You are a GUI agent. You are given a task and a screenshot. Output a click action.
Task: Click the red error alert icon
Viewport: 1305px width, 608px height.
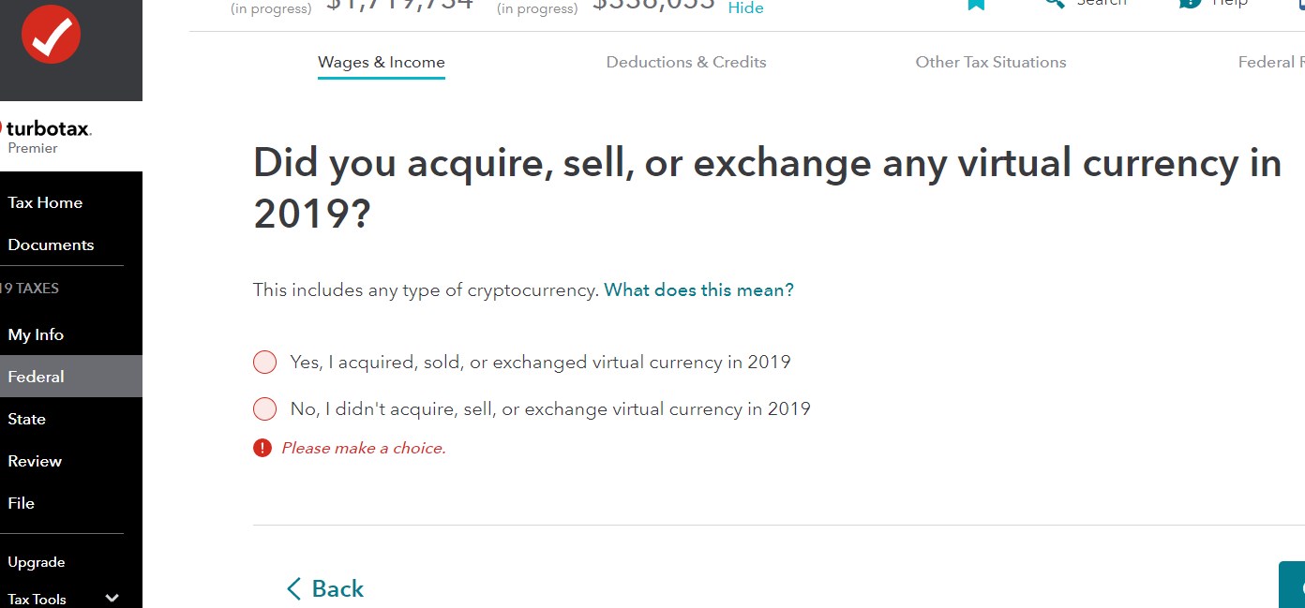pos(262,448)
